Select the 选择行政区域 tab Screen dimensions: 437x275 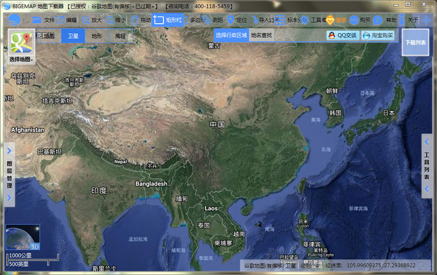point(231,35)
